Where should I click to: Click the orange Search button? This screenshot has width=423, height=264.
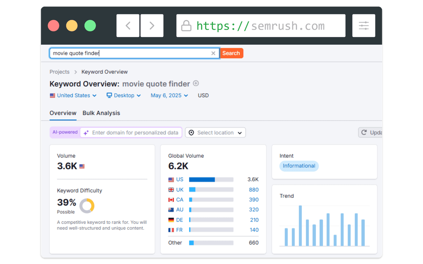point(232,53)
